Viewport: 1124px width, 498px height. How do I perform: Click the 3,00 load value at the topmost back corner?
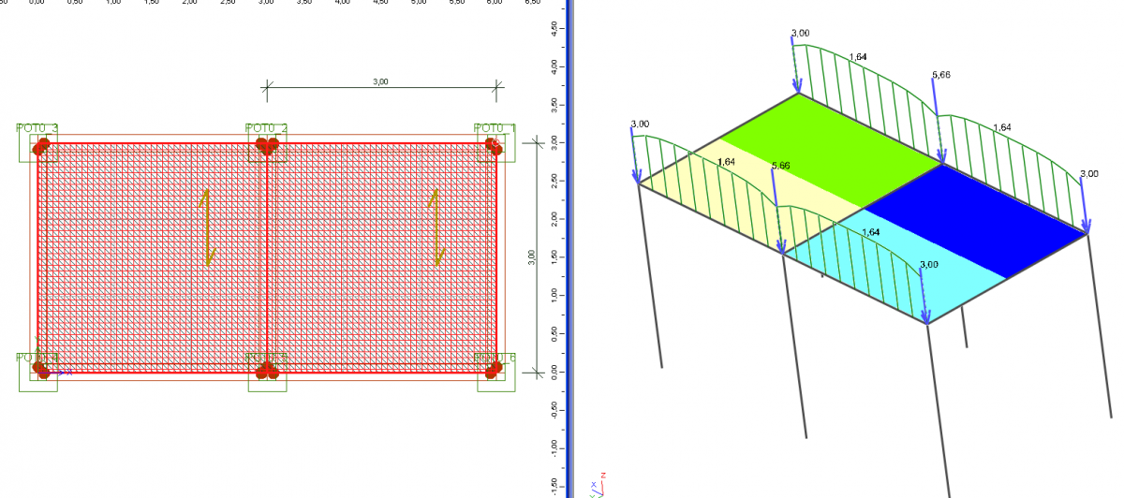[801, 34]
